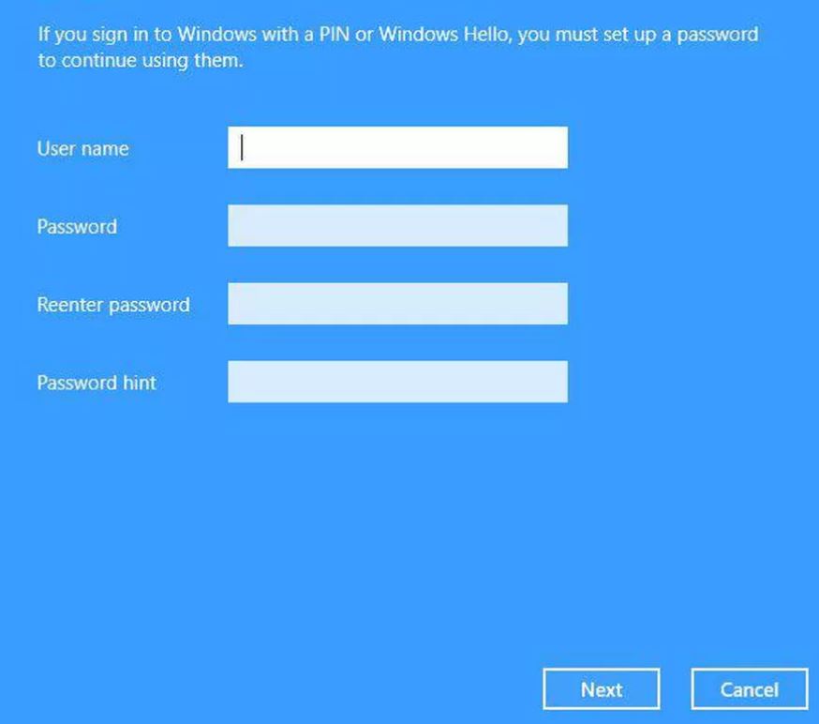Click the "Password" label text

pos(77,227)
